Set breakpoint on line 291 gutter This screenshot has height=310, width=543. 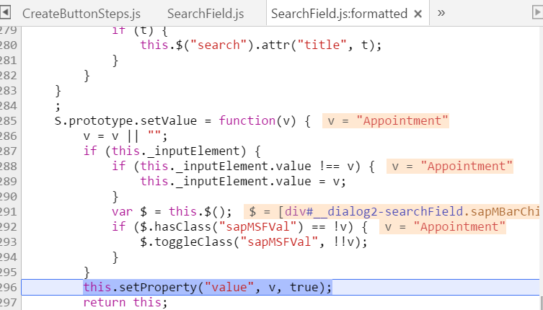(x=9, y=212)
